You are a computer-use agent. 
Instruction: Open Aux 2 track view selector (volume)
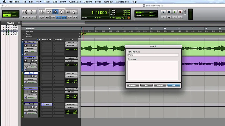click(x=31, y=94)
